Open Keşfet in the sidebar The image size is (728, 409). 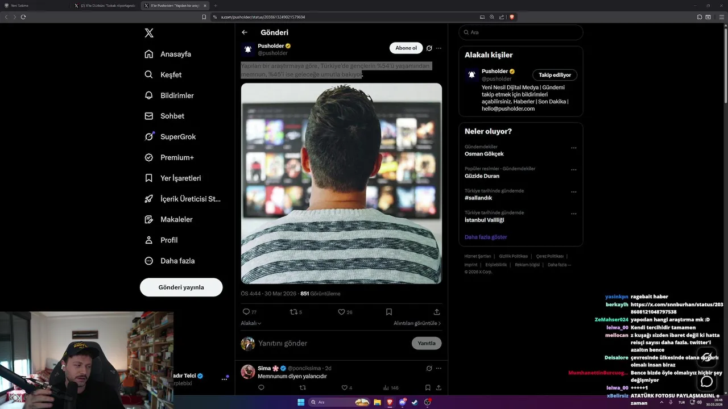pyautogui.click(x=163, y=74)
